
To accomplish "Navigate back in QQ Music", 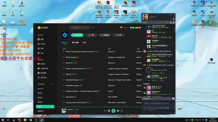I will point(62,28).
